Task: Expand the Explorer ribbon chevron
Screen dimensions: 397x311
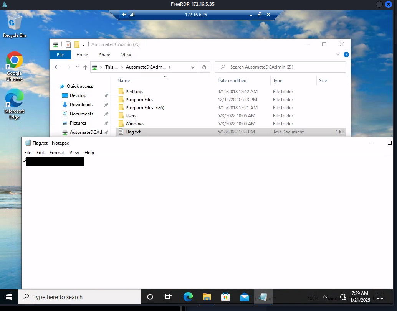Action: (x=338, y=55)
